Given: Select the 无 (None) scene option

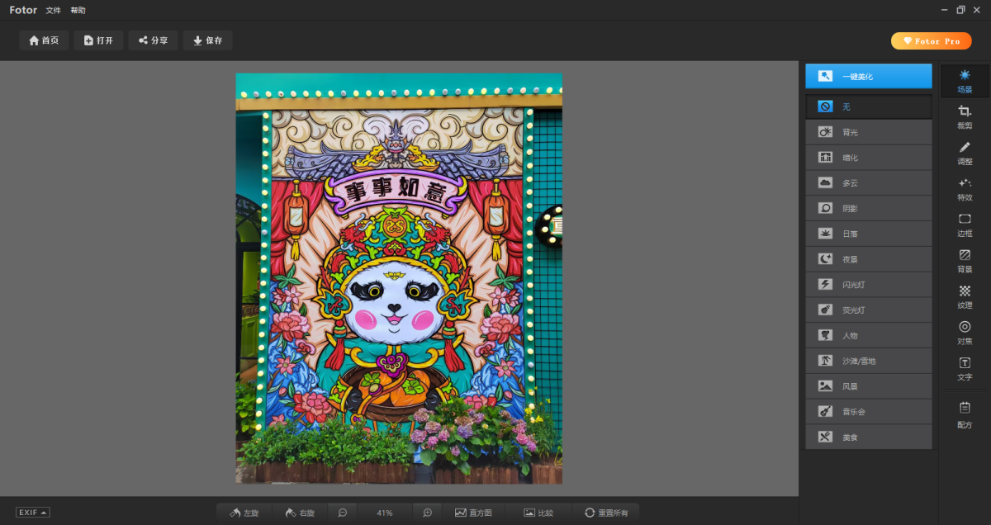Looking at the screenshot, I should 869,106.
